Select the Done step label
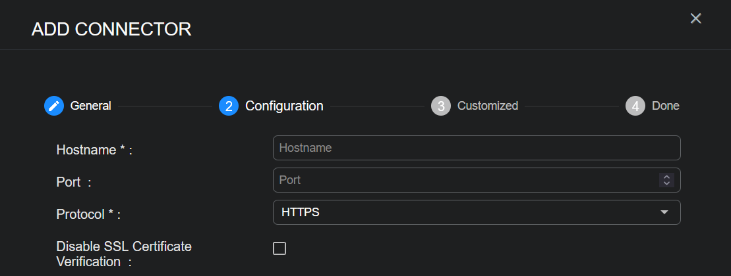Viewport: 731px width, 276px height. [x=665, y=106]
